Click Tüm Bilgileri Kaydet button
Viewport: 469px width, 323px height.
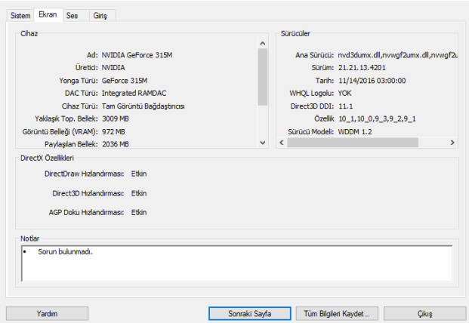337,314
